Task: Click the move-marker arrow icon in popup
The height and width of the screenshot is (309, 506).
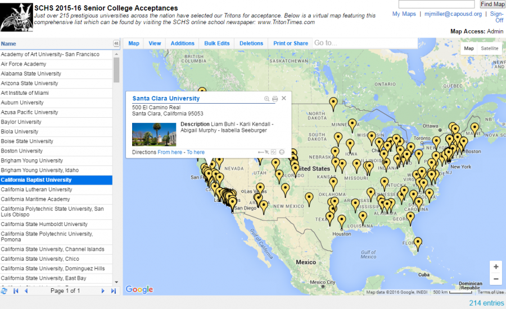Action: tap(263, 152)
